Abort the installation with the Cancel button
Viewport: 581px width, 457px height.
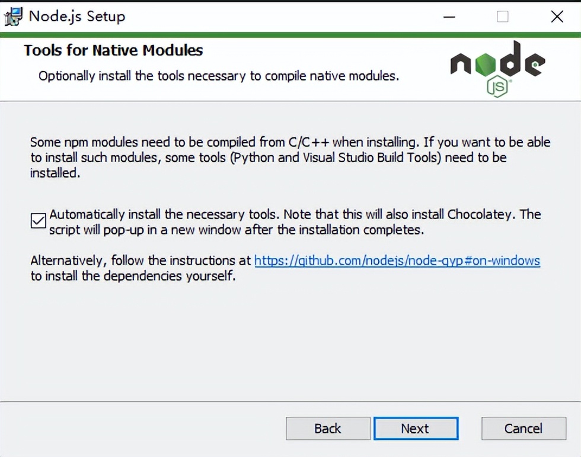coord(523,429)
